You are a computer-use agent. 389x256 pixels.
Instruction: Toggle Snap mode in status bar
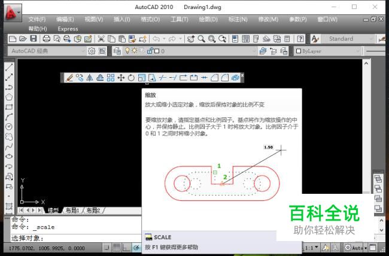[x=107, y=247]
